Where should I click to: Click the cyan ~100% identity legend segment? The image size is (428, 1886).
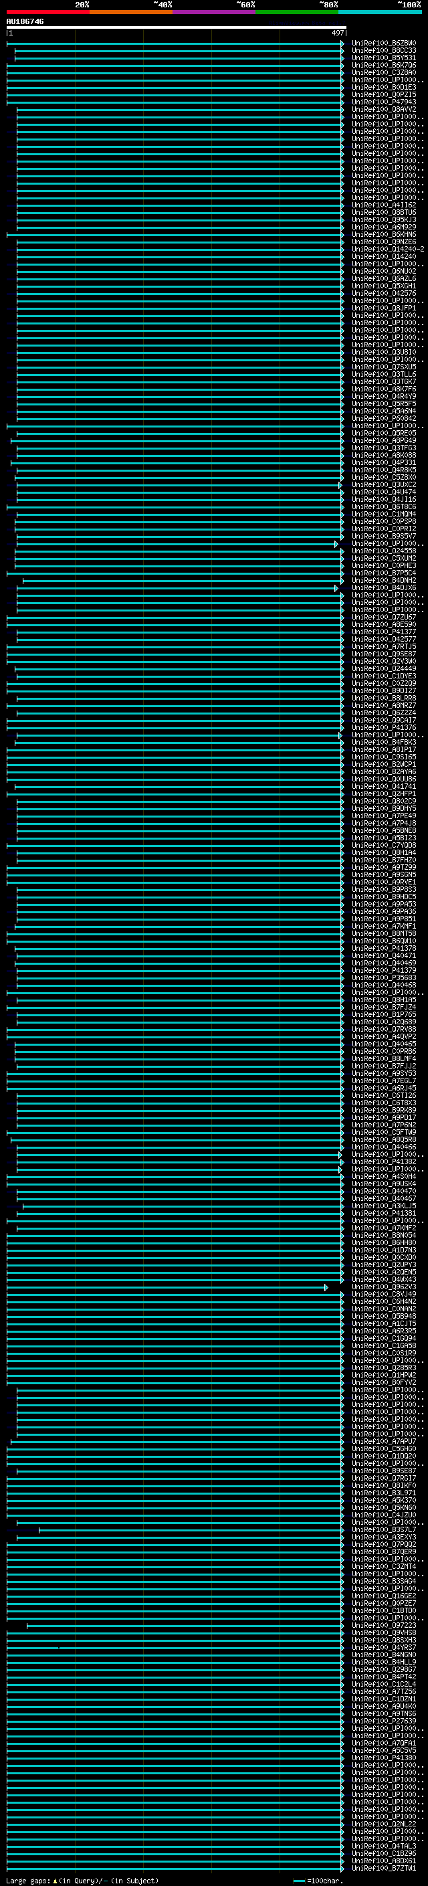[380, 12]
